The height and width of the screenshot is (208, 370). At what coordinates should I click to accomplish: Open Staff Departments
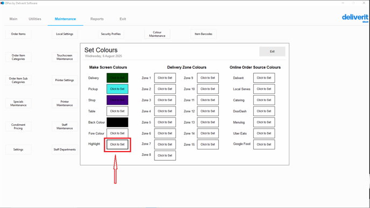(x=65, y=149)
